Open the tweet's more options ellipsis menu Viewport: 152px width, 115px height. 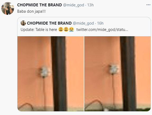pyautogui.click(x=148, y=5)
